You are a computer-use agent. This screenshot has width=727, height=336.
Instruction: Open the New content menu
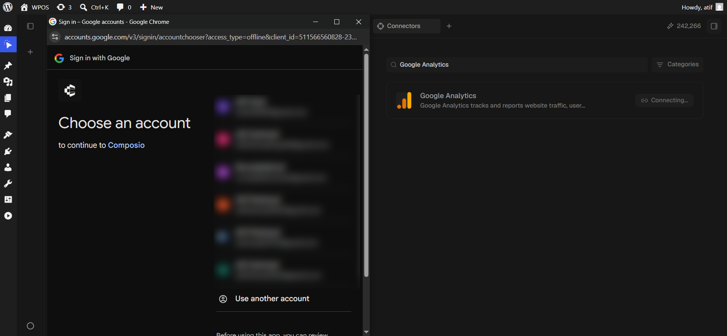point(151,7)
